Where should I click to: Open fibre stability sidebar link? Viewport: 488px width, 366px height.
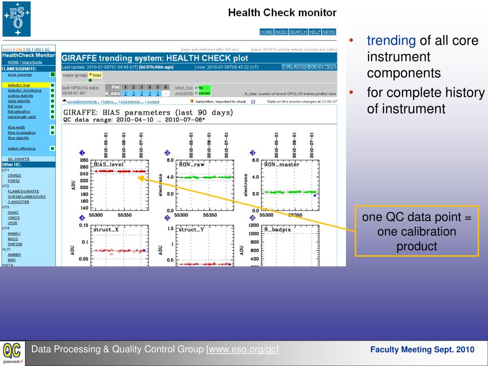coord(19,138)
